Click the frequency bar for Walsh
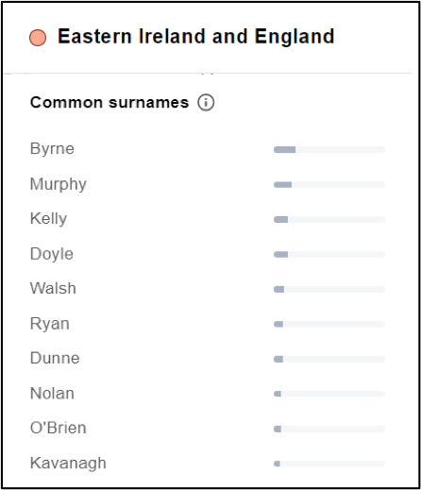 click(x=329, y=289)
